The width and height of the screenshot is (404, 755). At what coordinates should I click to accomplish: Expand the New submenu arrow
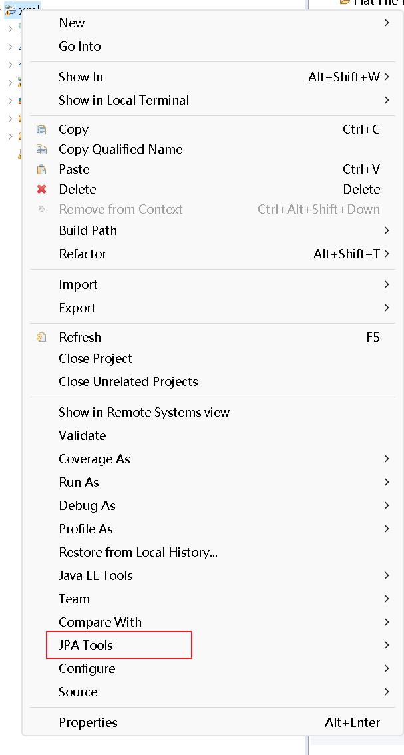[386, 23]
